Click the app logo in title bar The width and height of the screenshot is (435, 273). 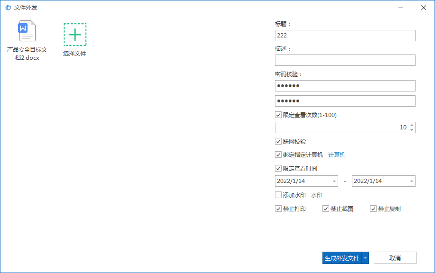click(x=8, y=8)
